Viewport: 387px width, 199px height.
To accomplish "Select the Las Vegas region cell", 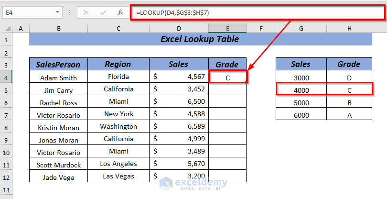I will pyautogui.click(x=118, y=176).
